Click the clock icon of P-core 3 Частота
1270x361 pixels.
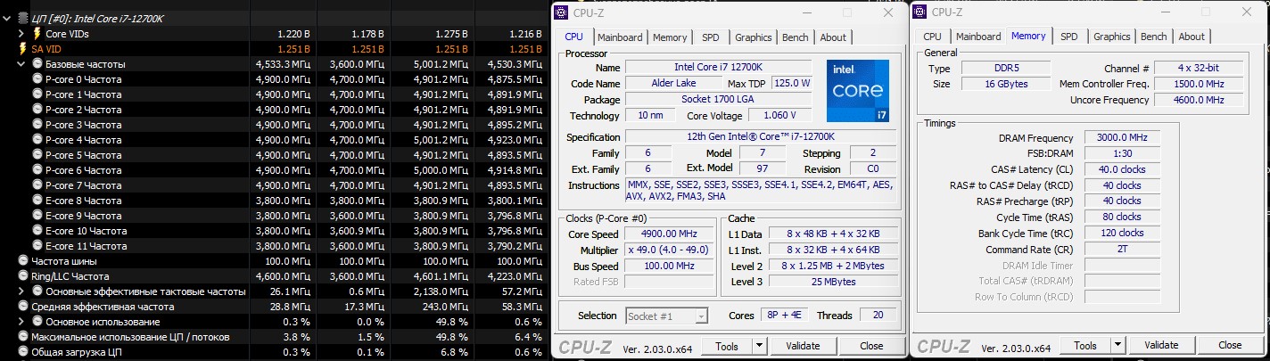pyautogui.click(x=37, y=125)
